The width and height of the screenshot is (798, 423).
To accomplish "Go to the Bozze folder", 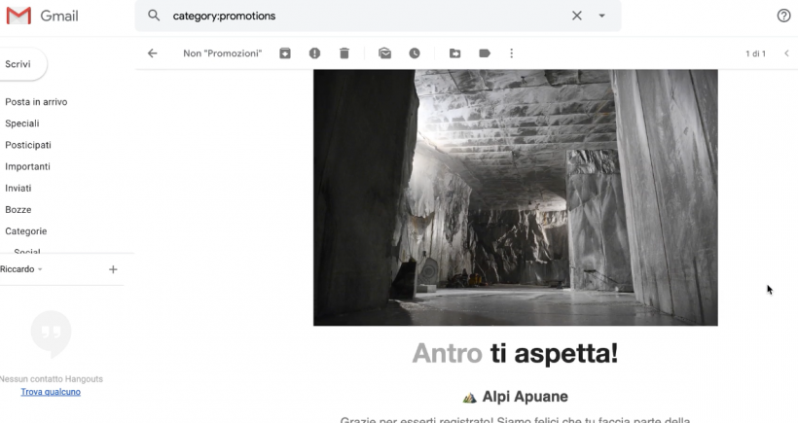I will click(18, 210).
